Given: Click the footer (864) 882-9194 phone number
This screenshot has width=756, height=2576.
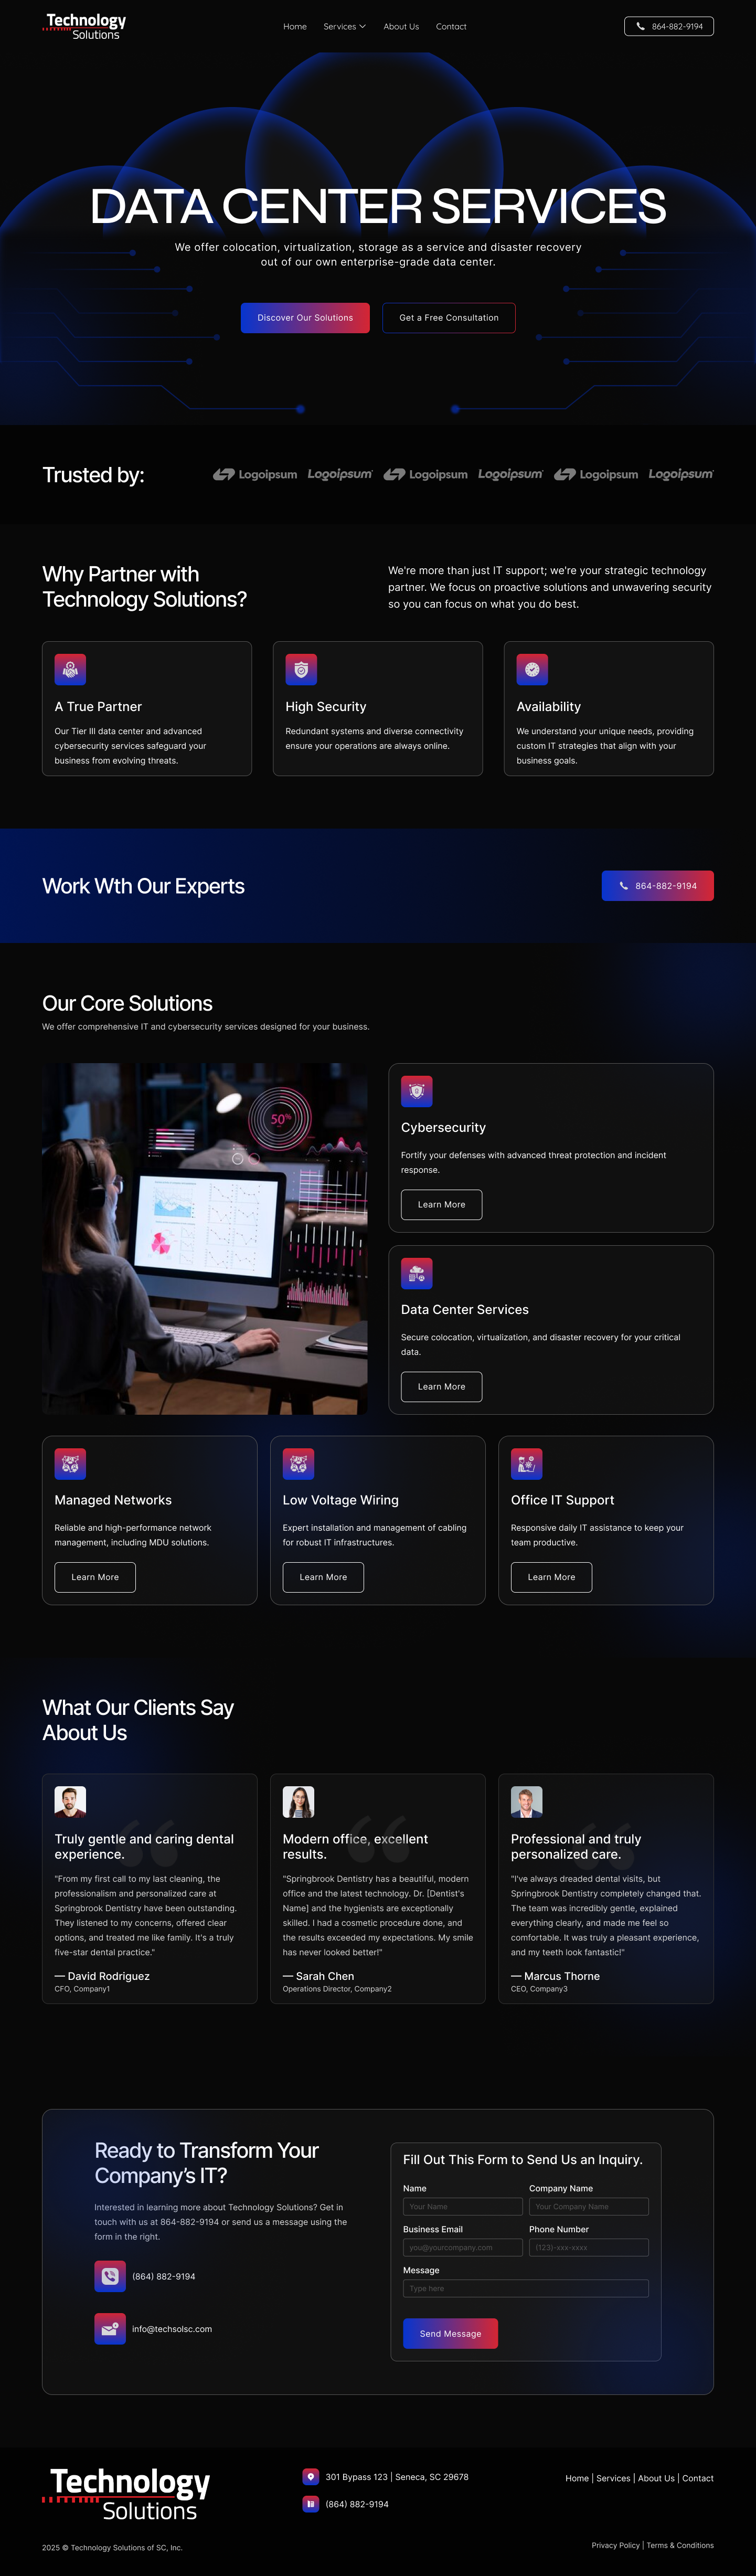Looking at the screenshot, I should 357,2504.
